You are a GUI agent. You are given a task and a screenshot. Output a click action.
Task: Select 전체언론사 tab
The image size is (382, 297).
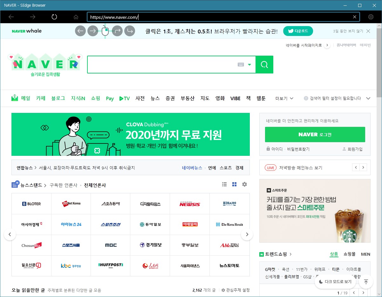tap(95, 185)
